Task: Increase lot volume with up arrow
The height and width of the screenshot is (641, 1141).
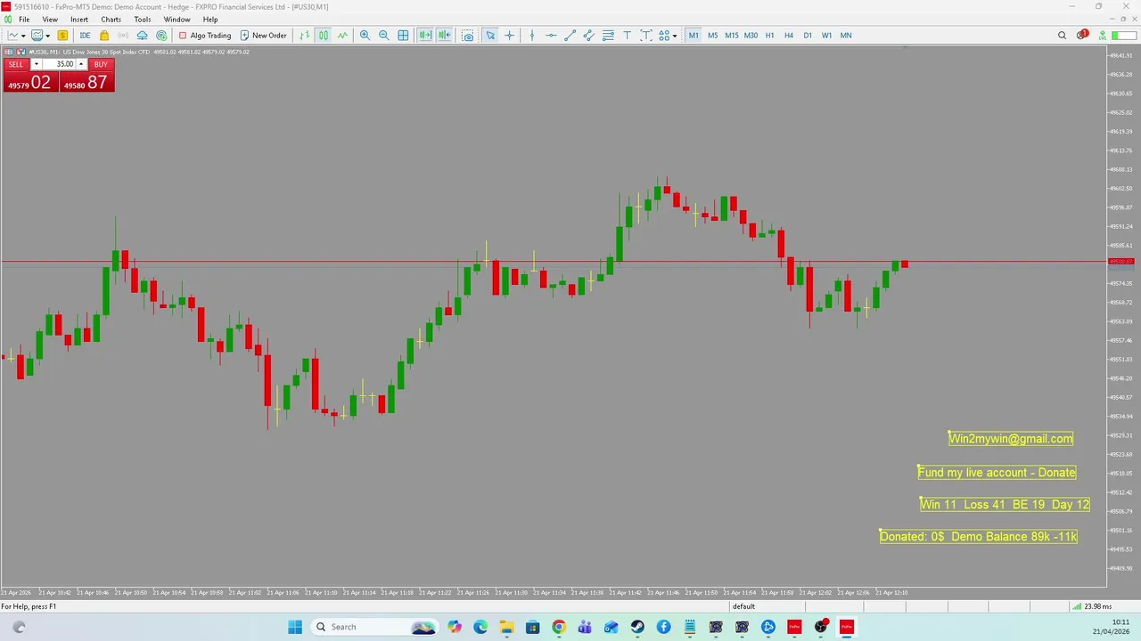Action: [81, 64]
